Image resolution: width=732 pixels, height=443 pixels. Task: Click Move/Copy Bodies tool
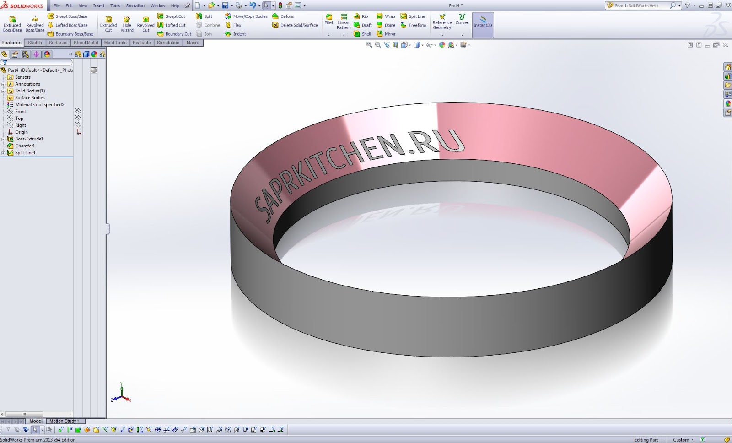[246, 16]
